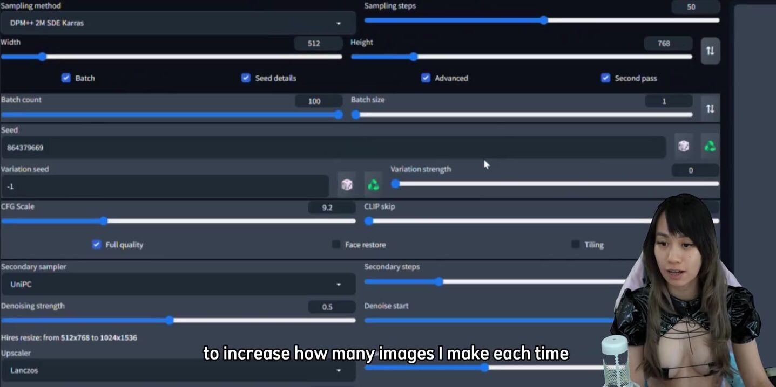Expand the Secondary sampler UniPC dropdown

(177, 284)
